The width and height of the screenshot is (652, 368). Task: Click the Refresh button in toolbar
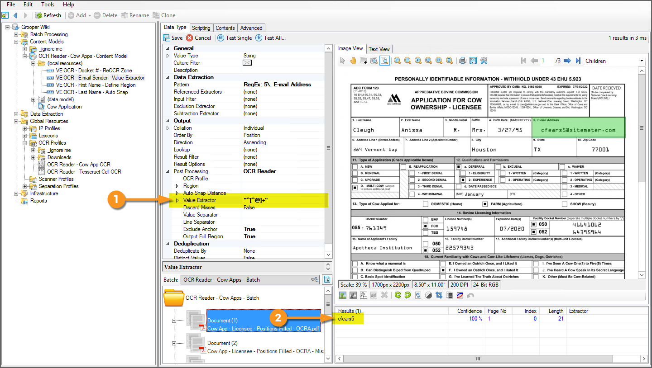[x=48, y=15]
